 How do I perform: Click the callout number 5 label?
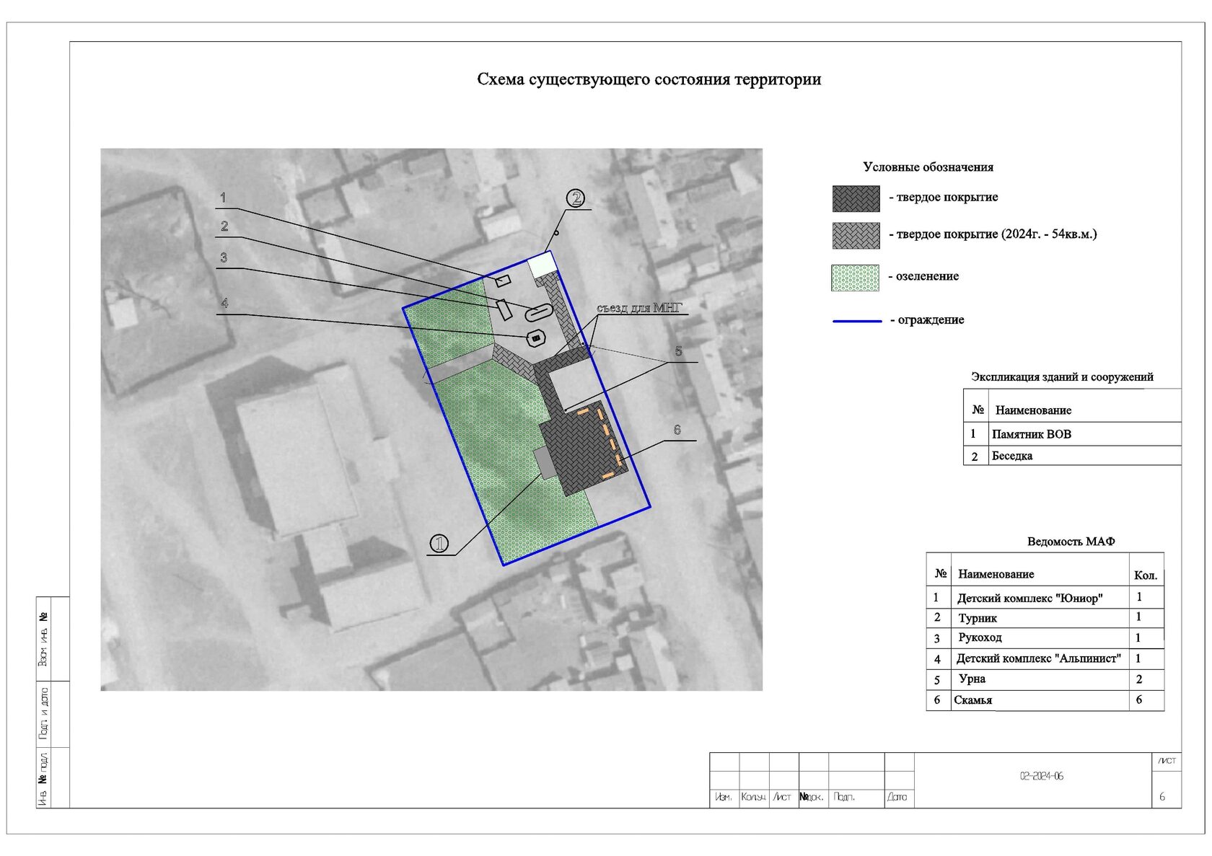point(678,352)
